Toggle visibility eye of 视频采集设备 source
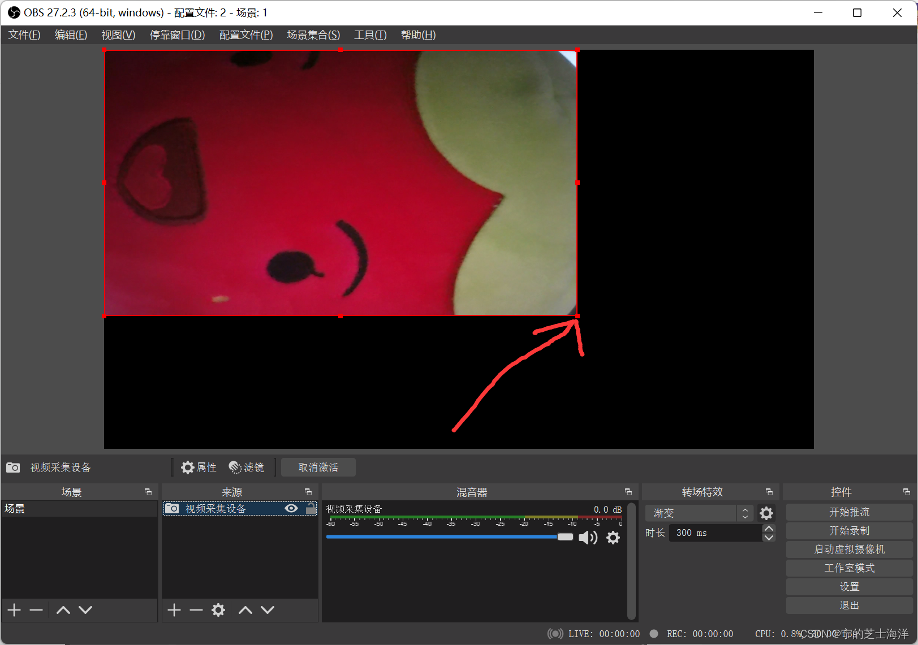Screen dimensions: 918x645 tap(291, 508)
